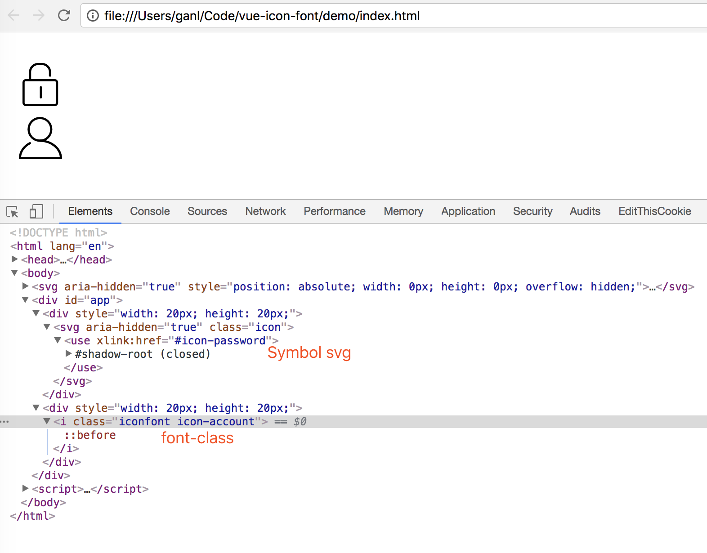Select the closing </html> tag line
This screenshot has height=553, width=707.
[32, 516]
